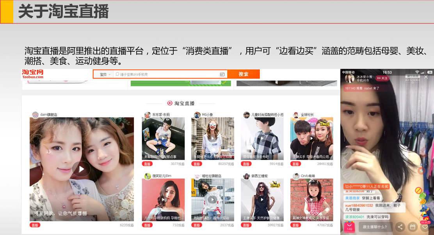Screen dimensions: 434x235
Task: Play the 新西兰婕妮 live video
Action: coord(262,199)
